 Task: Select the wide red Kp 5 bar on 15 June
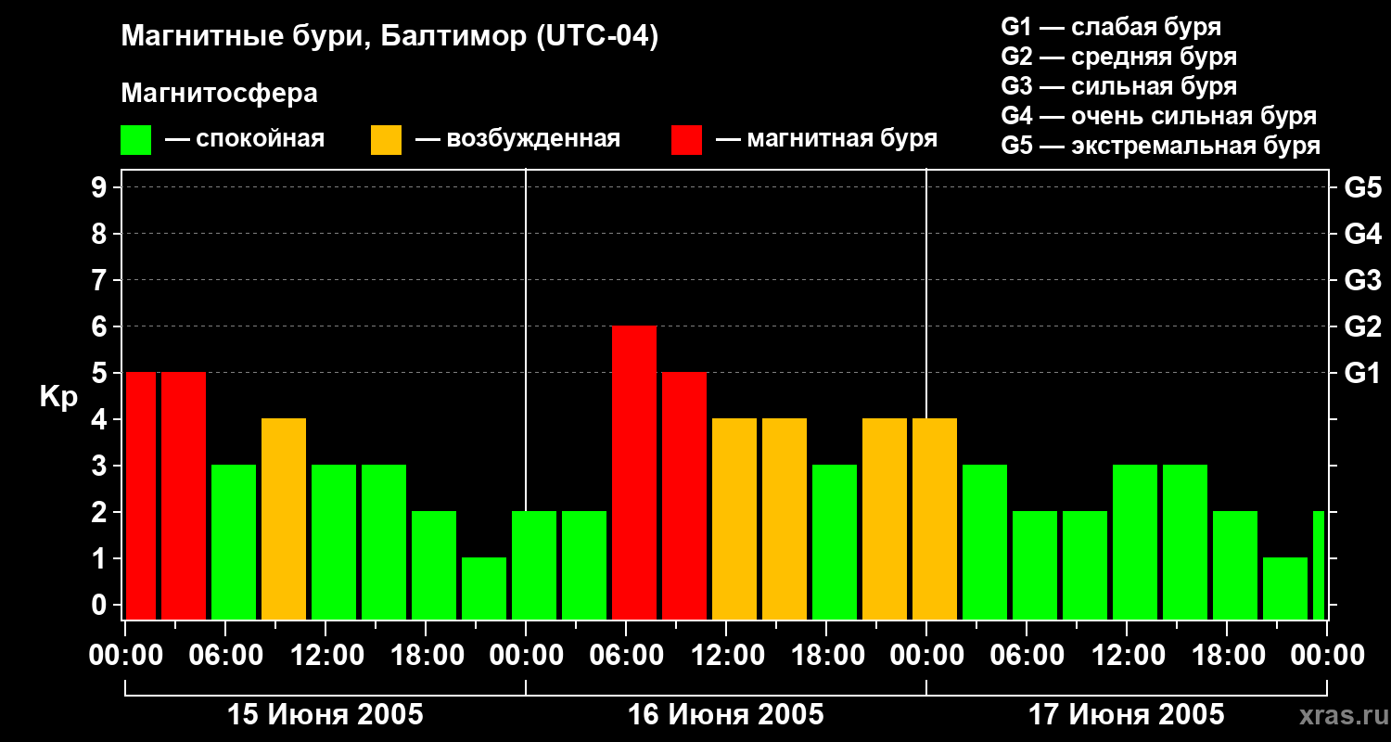(x=184, y=496)
